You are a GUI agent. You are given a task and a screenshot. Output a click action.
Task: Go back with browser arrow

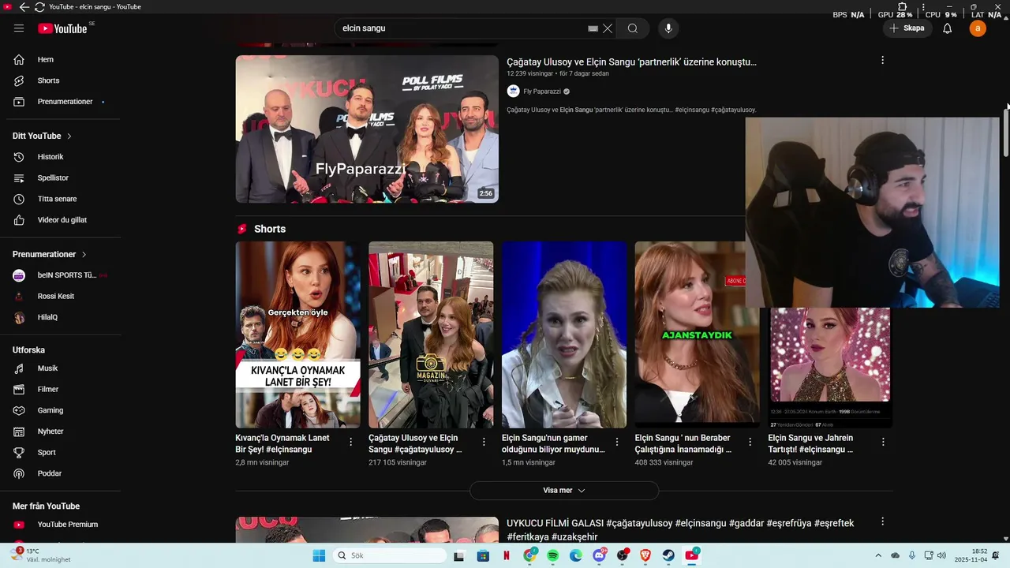[x=24, y=7]
